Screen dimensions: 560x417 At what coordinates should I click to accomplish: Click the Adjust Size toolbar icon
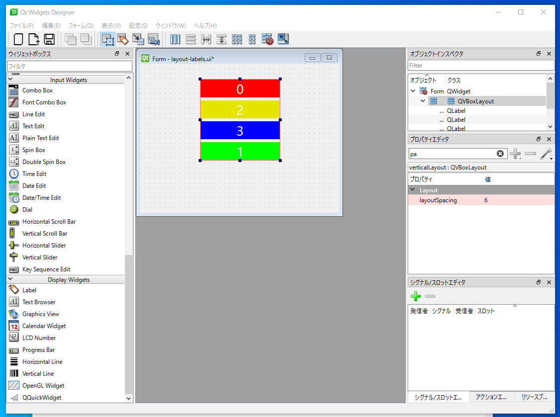point(283,39)
